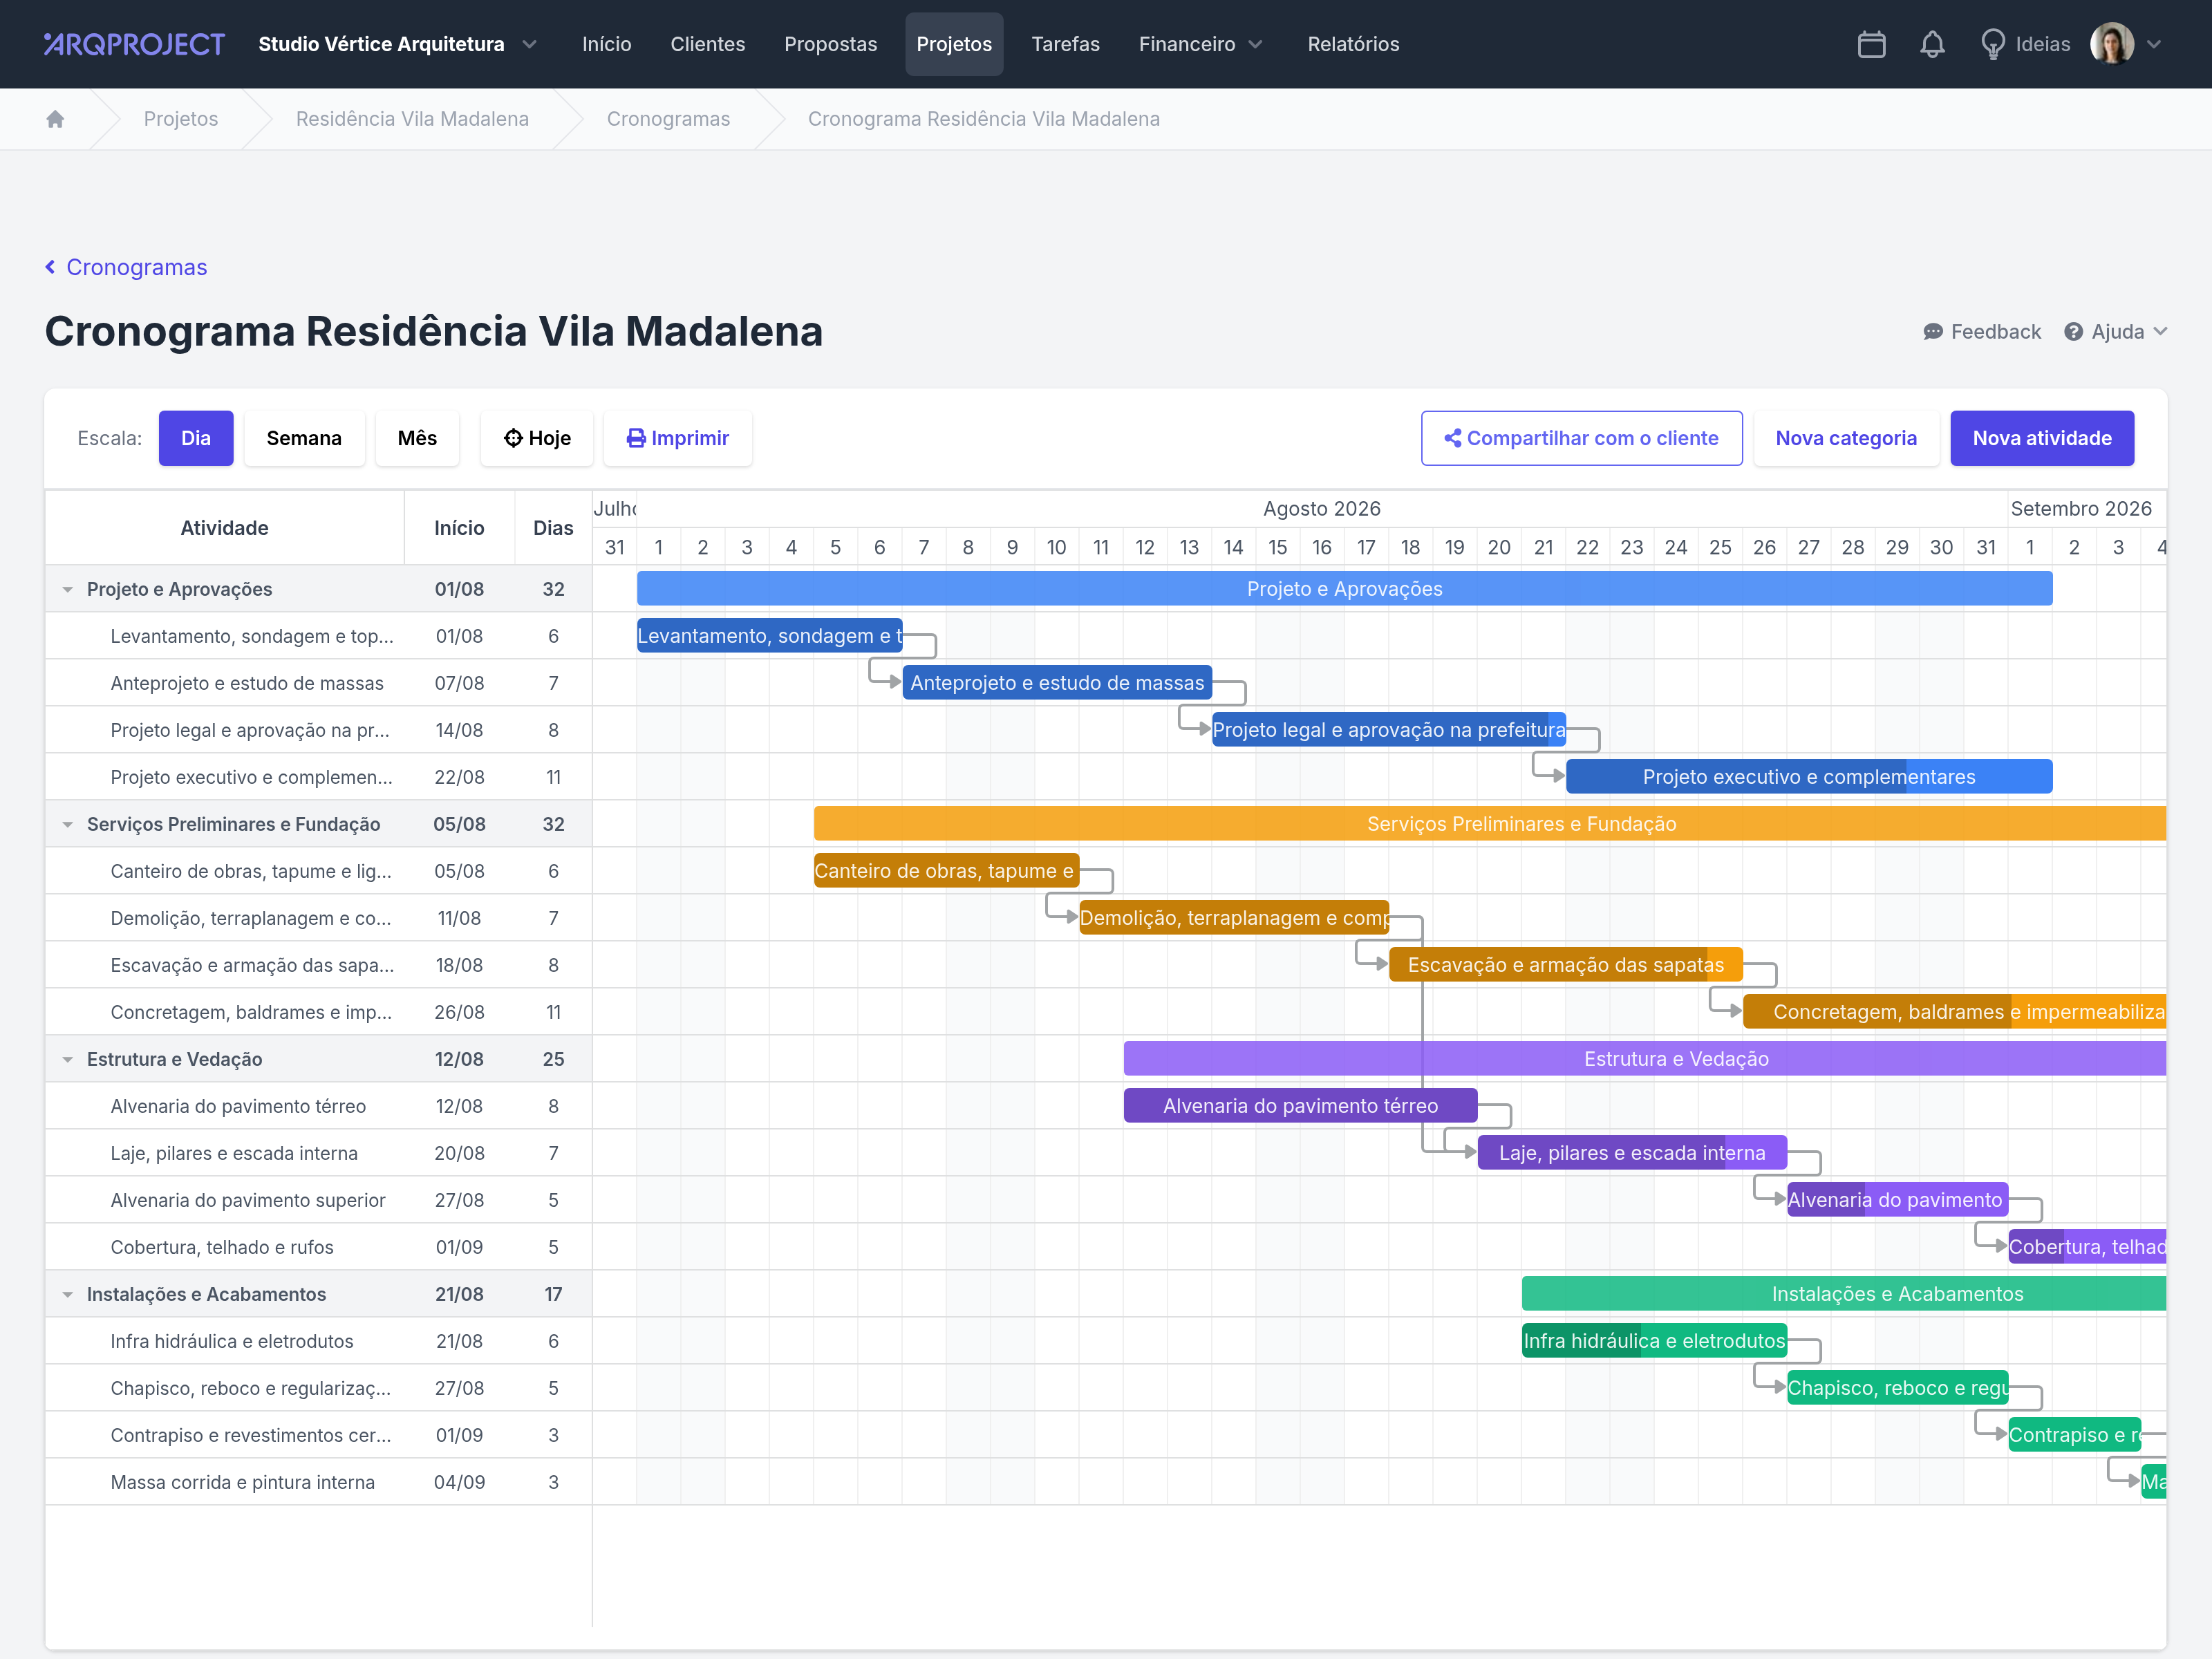Select Alvenaria do pavimento térreo bar

(1300, 1106)
